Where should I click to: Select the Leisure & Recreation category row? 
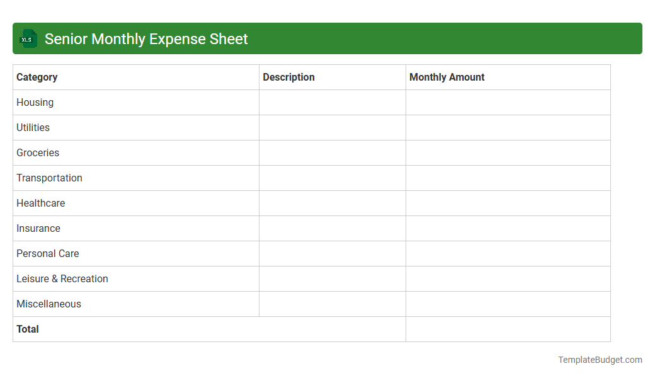[62, 278]
